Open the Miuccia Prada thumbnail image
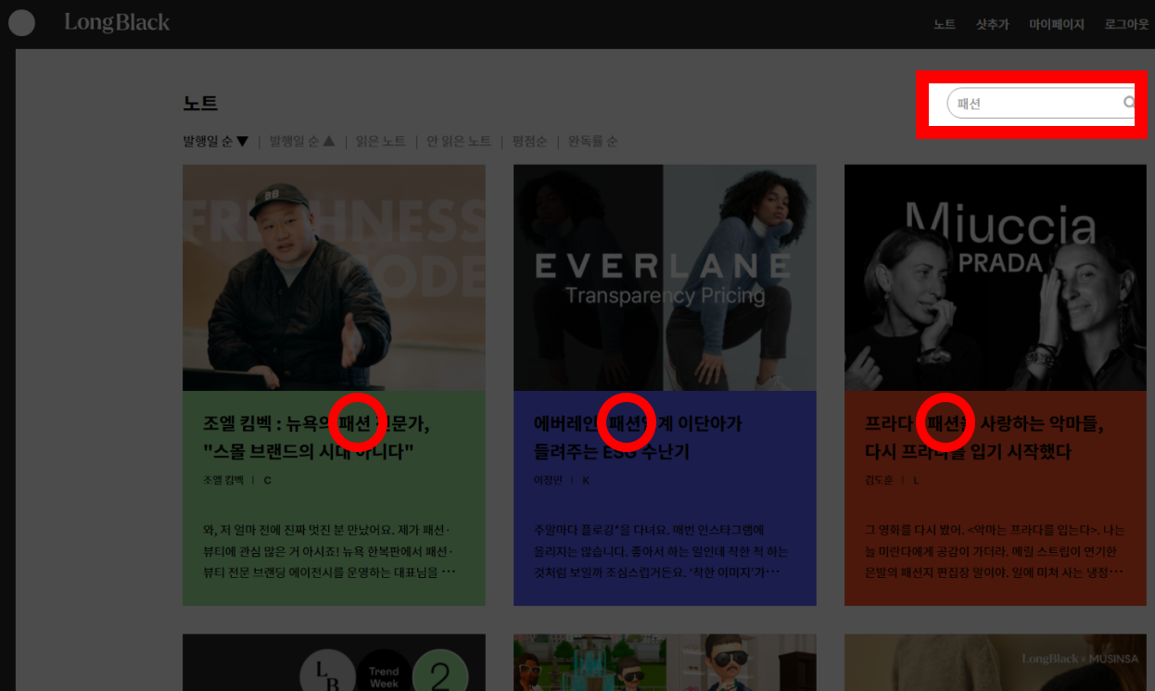 coord(996,278)
